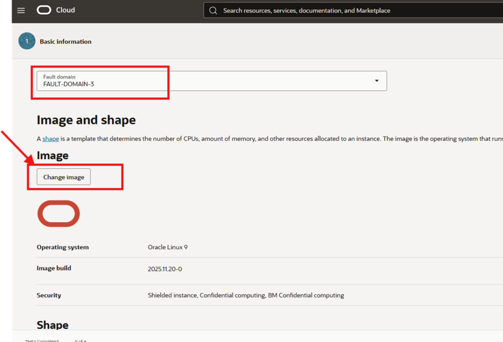Open the hamburger navigation menu

(x=21, y=10)
